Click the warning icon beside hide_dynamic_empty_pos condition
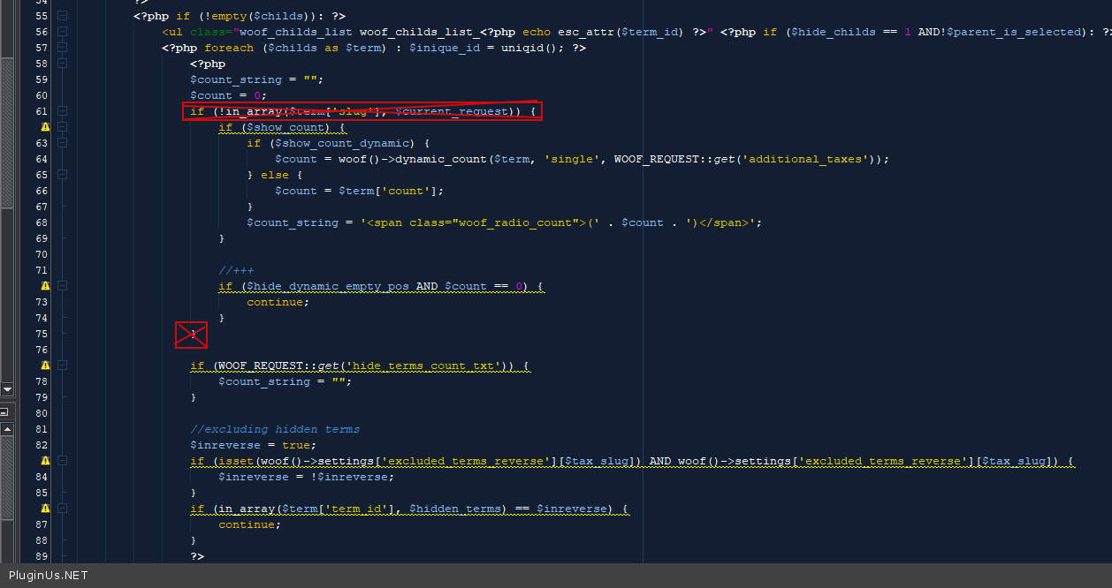Viewport: 1112px width, 588px height. pos(46,286)
